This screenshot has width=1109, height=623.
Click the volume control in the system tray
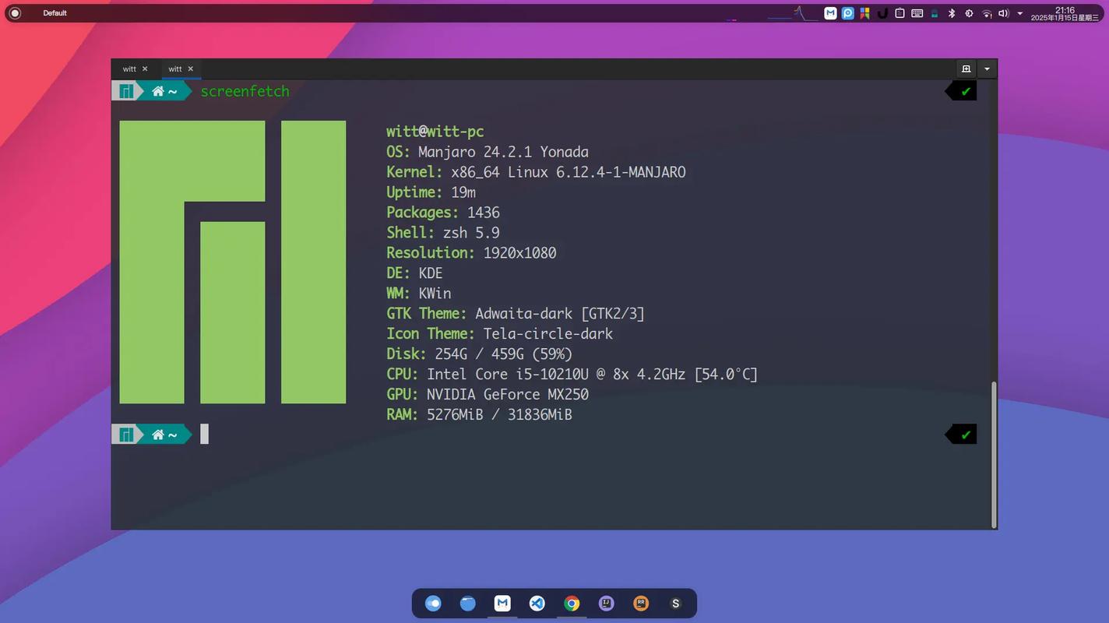(1003, 12)
